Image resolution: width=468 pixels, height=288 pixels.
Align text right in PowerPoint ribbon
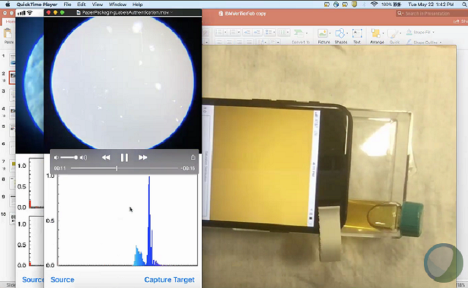pyautogui.click(x=239, y=42)
